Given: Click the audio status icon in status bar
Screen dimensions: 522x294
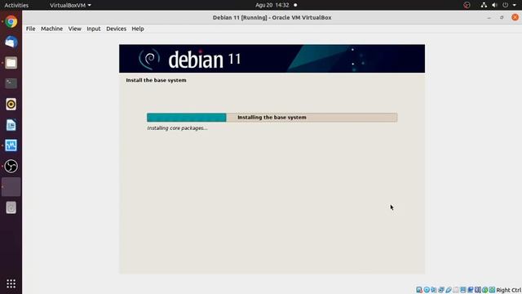Looking at the screenshot, I should 434,290.
